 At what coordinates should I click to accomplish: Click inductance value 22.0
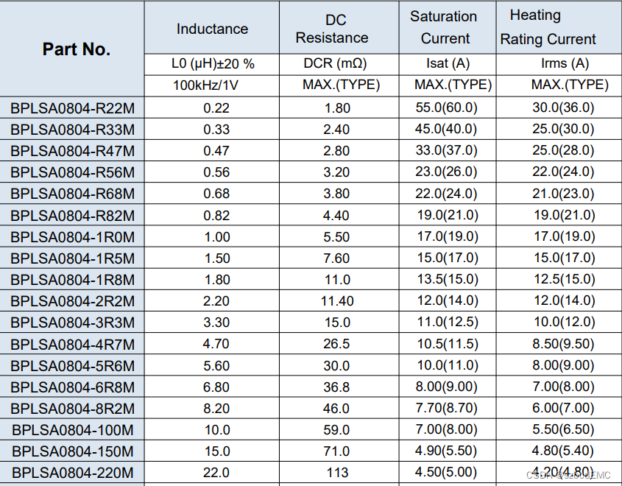click(x=216, y=473)
